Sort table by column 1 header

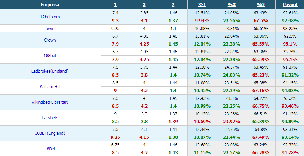(115, 5)
